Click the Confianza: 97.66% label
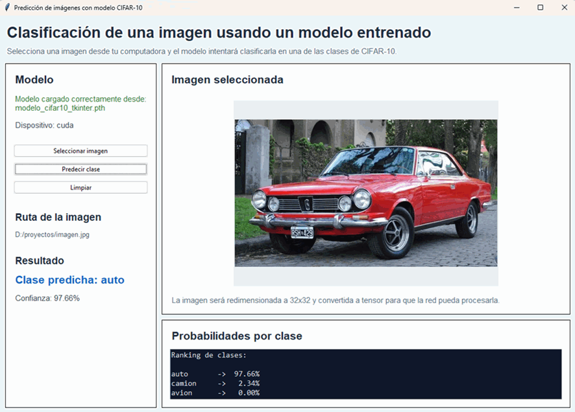 [42, 298]
